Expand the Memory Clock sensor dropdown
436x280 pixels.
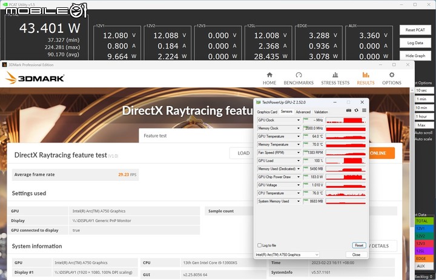pyautogui.click(x=299, y=128)
